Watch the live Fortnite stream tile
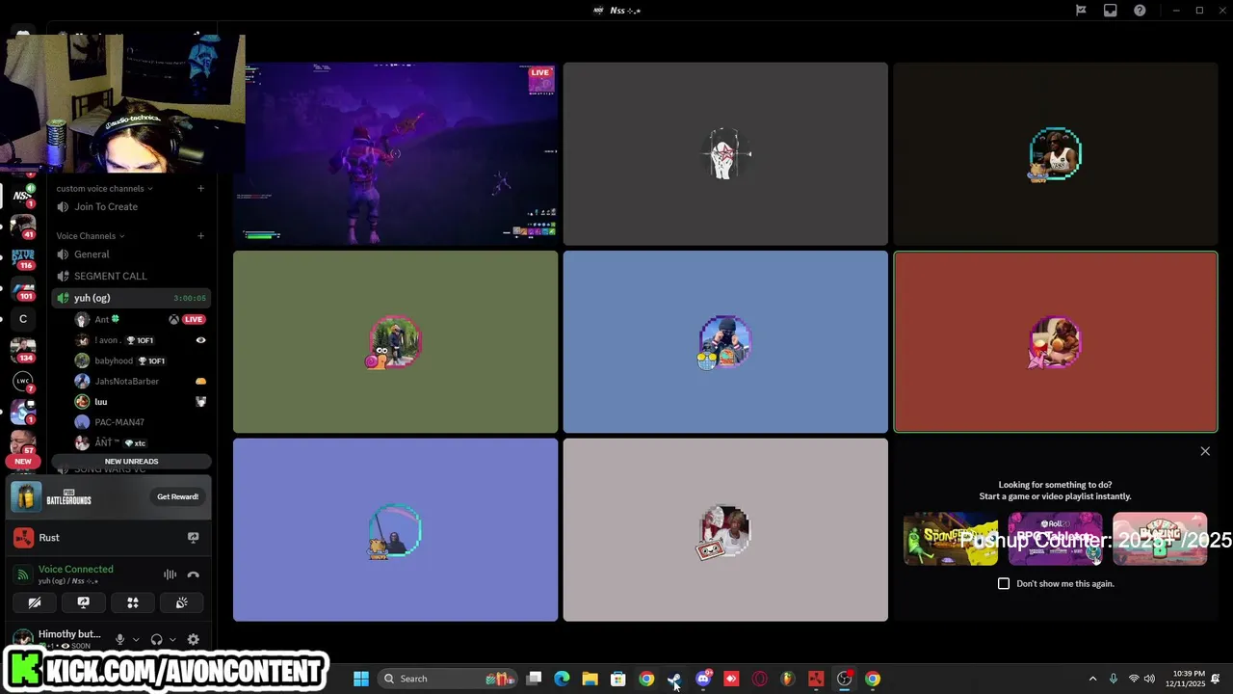The width and height of the screenshot is (1233, 694). point(395,154)
